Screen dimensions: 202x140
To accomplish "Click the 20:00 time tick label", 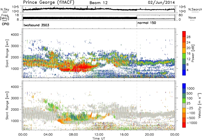I will tap(149, 135).
